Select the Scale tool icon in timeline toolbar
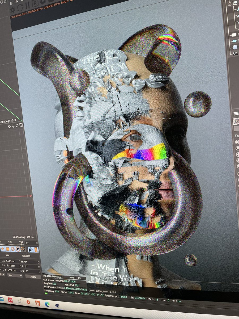Viewport: 239px width, 319px height. pos(8,249)
